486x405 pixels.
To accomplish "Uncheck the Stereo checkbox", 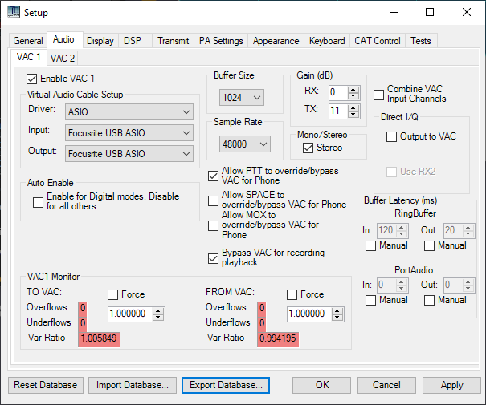I will click(308, 148).
